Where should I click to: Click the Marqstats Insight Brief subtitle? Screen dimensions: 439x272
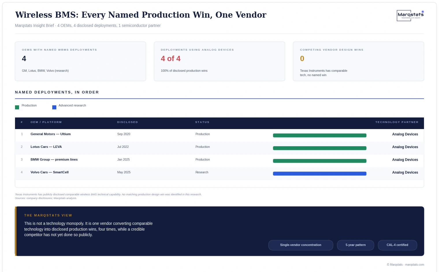tap(88, 25)
